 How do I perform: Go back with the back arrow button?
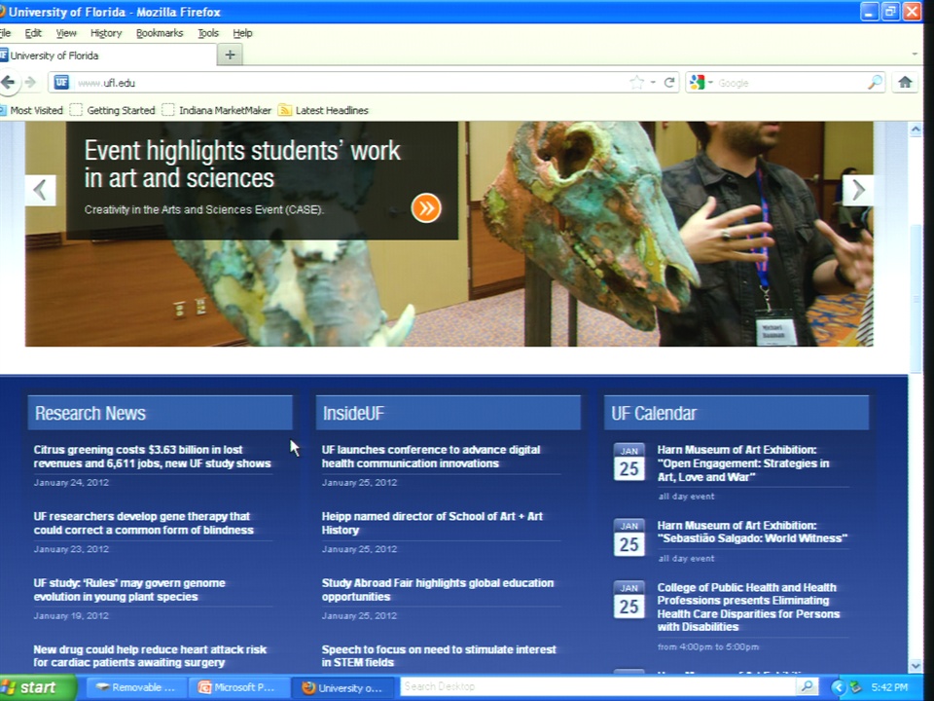9,82
